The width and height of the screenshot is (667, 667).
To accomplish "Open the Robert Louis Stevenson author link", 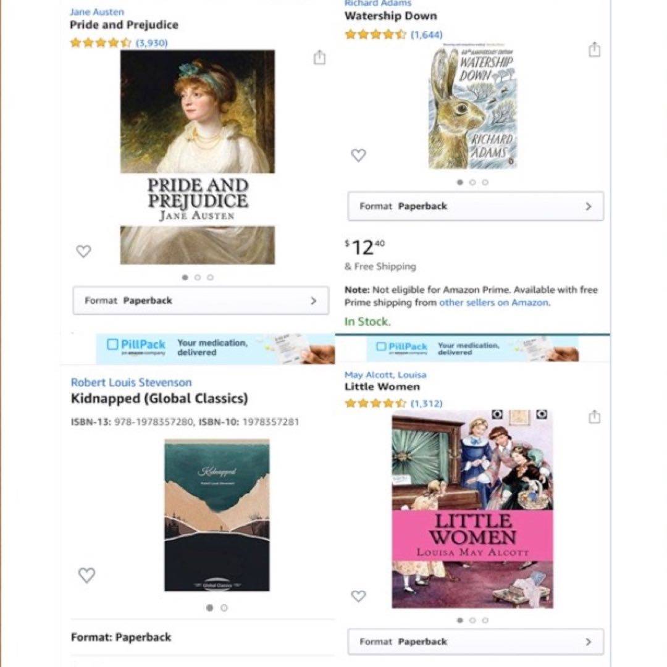I will 131,382.
